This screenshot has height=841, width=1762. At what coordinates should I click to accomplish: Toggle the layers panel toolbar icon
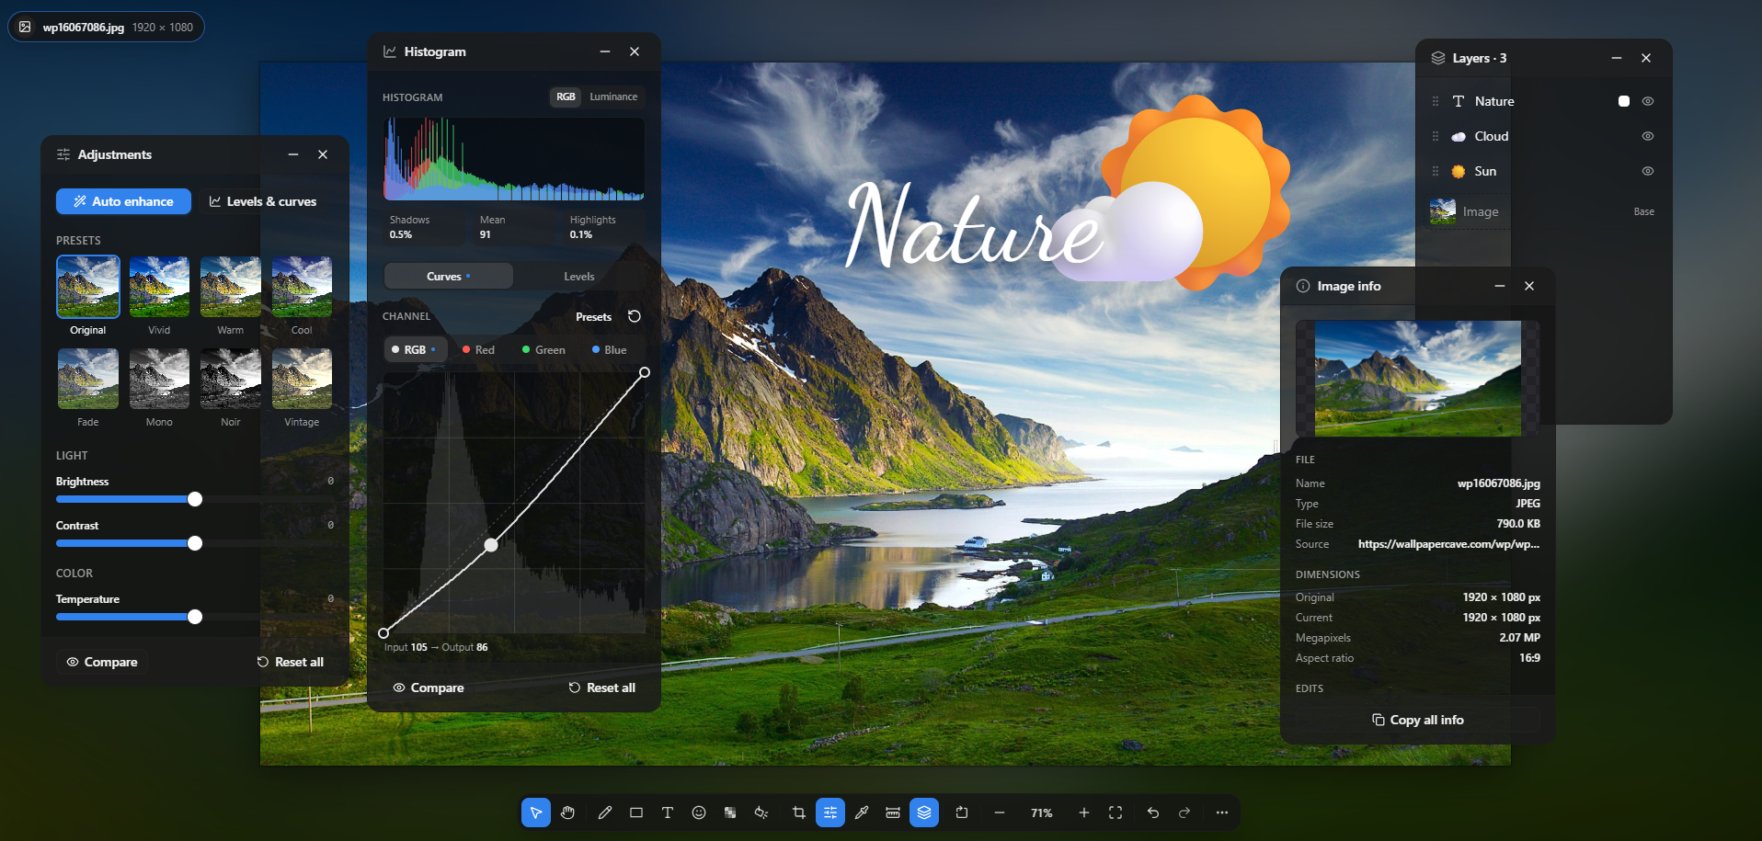click(x=924, y=813)
